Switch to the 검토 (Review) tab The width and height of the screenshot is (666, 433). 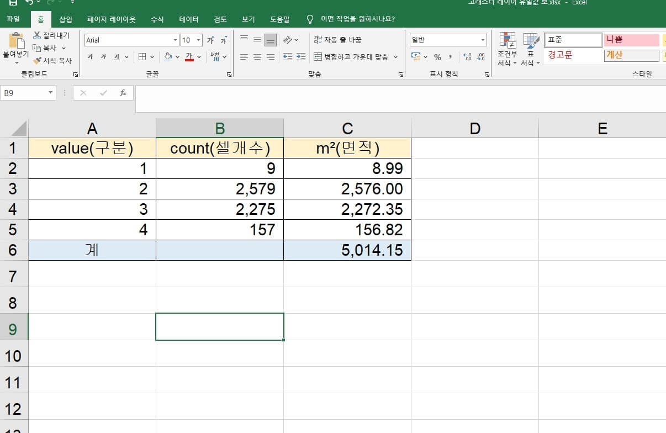[220, 19]
